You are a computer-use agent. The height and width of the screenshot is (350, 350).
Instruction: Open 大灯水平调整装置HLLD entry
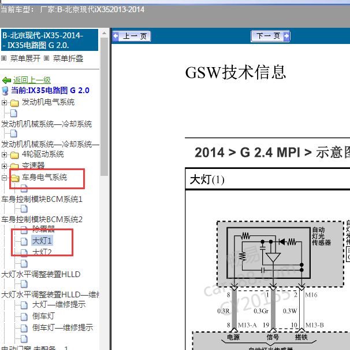tap(41, 274)
